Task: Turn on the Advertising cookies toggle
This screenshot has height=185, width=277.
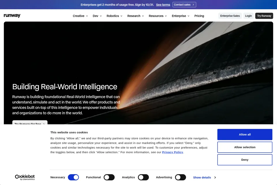Action: pyautogui.click(x=180, y=177)
